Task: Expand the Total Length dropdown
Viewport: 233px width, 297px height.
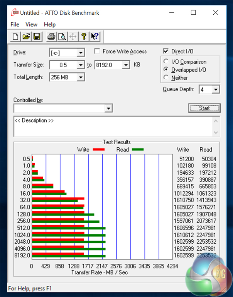Action: click(x=81, y=77)
